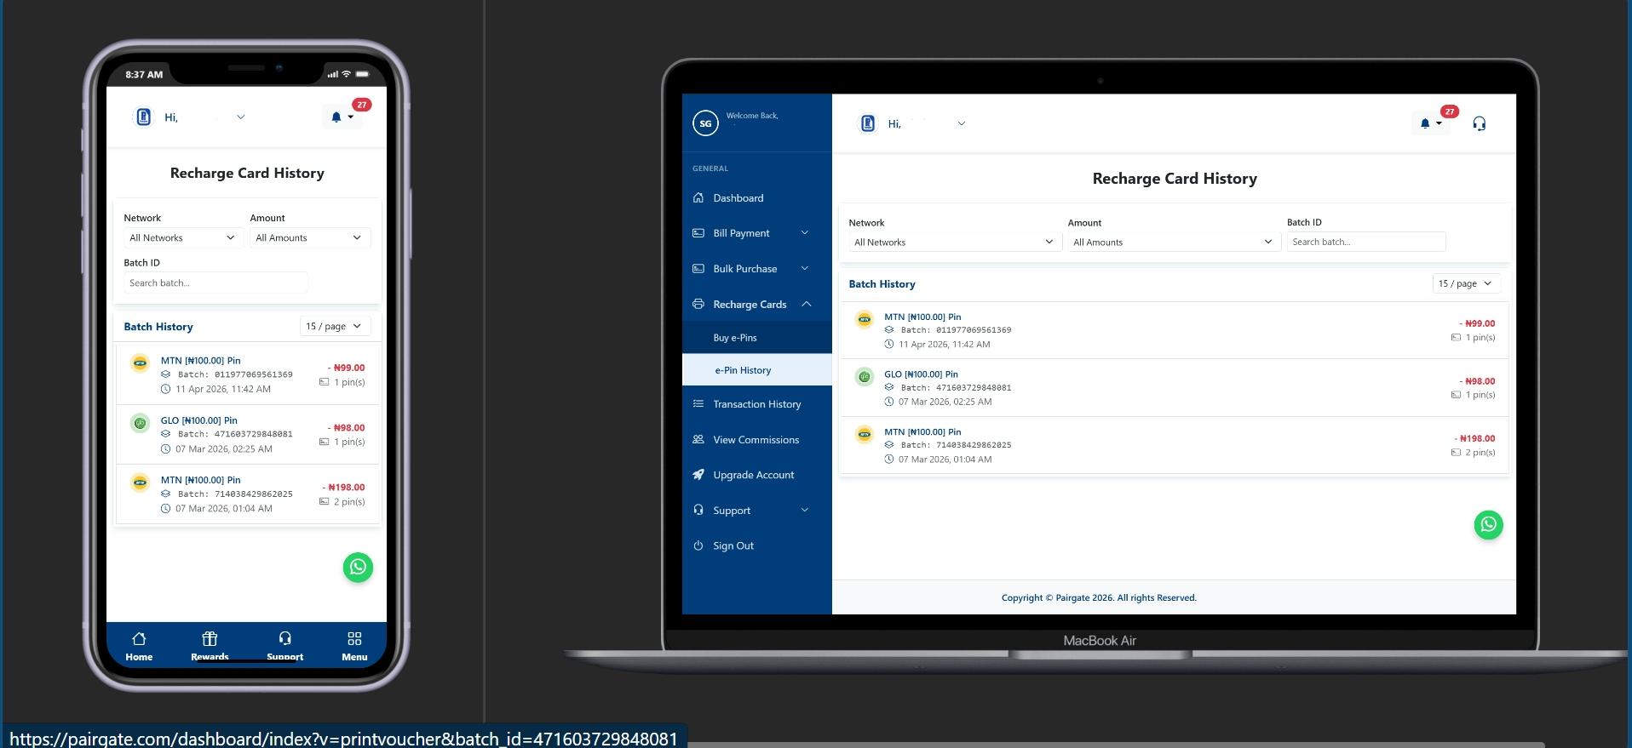This screenshot has width=1632, height=748.
Task: Click SG avatar in laptop sidebar
Action: pyautogui.click(x=705, y=123)
